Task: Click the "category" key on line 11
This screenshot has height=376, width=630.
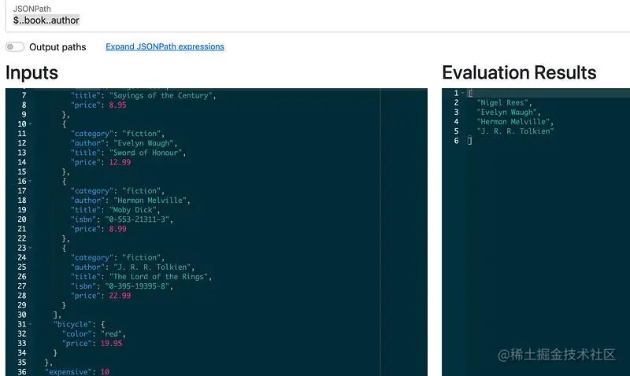Action: tap(92, 134)
